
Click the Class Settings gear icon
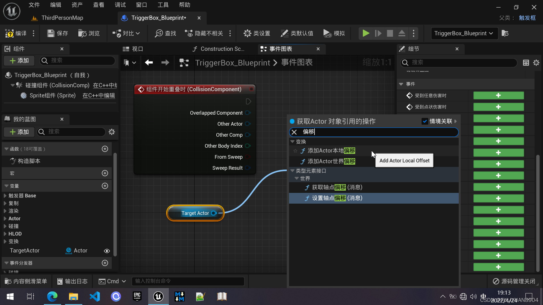coord(247,33)
